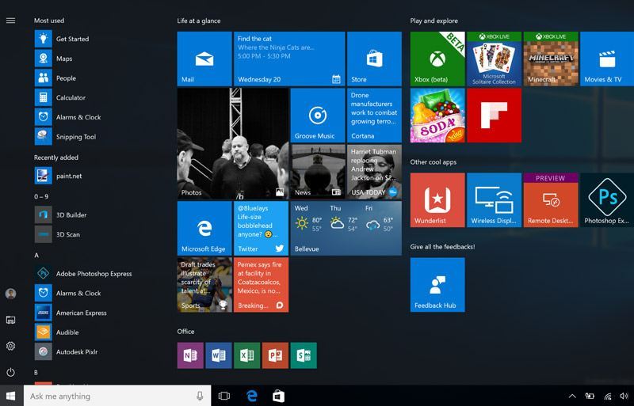The width and height of the screenshot is (634, 406).
Task: Open the OneNote tile in Office
Action: [190, 356]
